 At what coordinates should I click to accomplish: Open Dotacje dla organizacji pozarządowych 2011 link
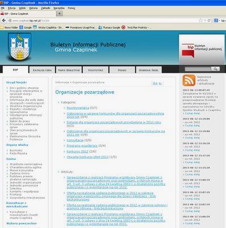[x=114, y=123]
